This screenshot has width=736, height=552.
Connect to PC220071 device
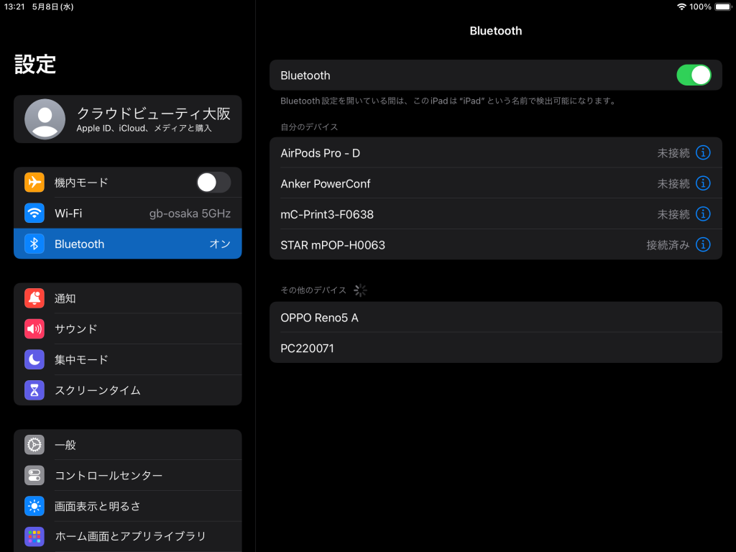pos(494,349)
